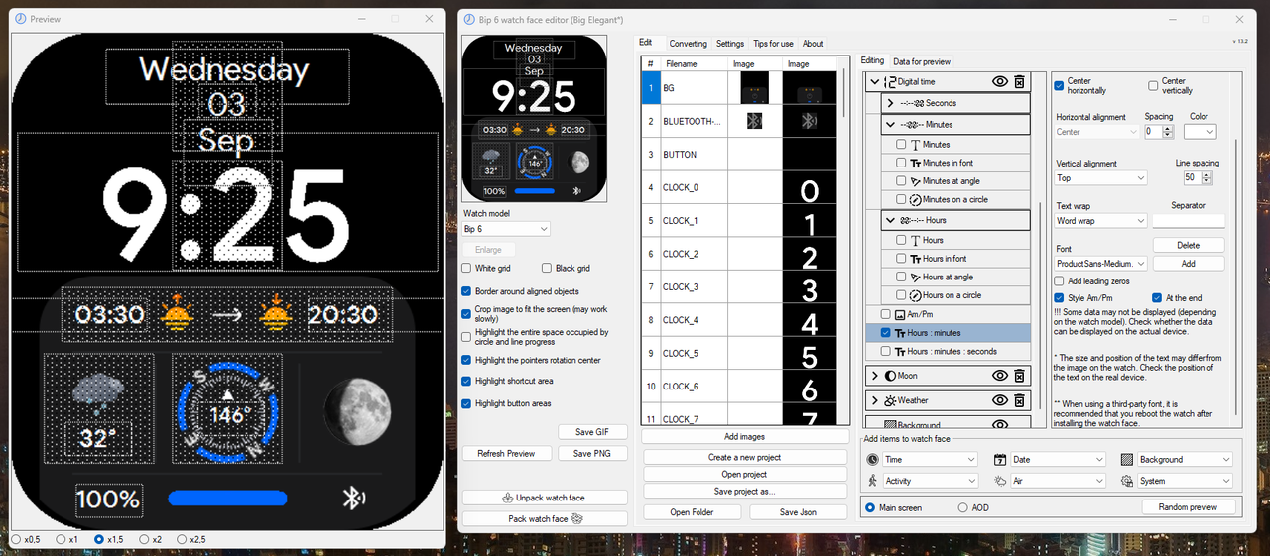
Task: Check the Add leading zeros checkbox
Action: point(1060,281)
